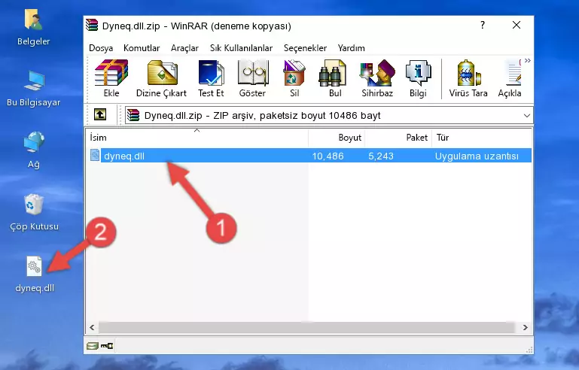The image size is (579, 370).
Task: Open the Sık Kullanılanlar menu
Action: 241,48
